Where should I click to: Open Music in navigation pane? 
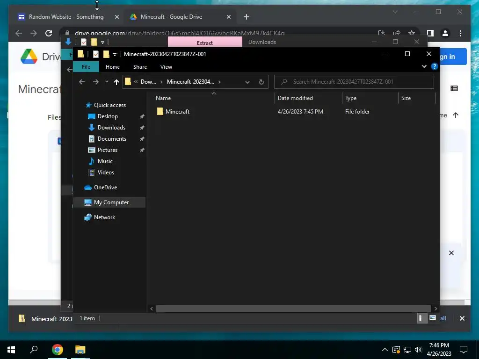tap(105, 161)
